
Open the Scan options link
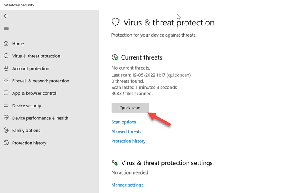[x=124, y=122]
